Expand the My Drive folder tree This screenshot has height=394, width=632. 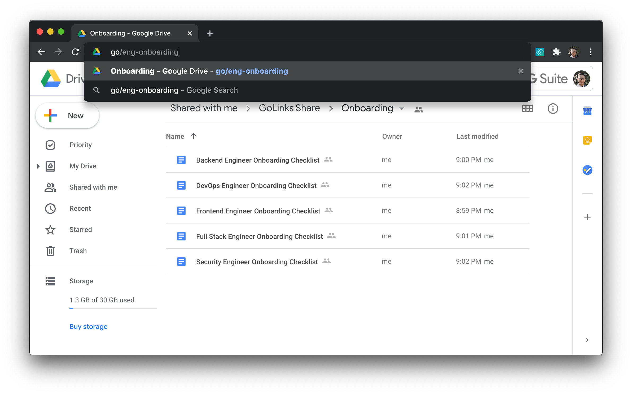click(x=38, y=166)
